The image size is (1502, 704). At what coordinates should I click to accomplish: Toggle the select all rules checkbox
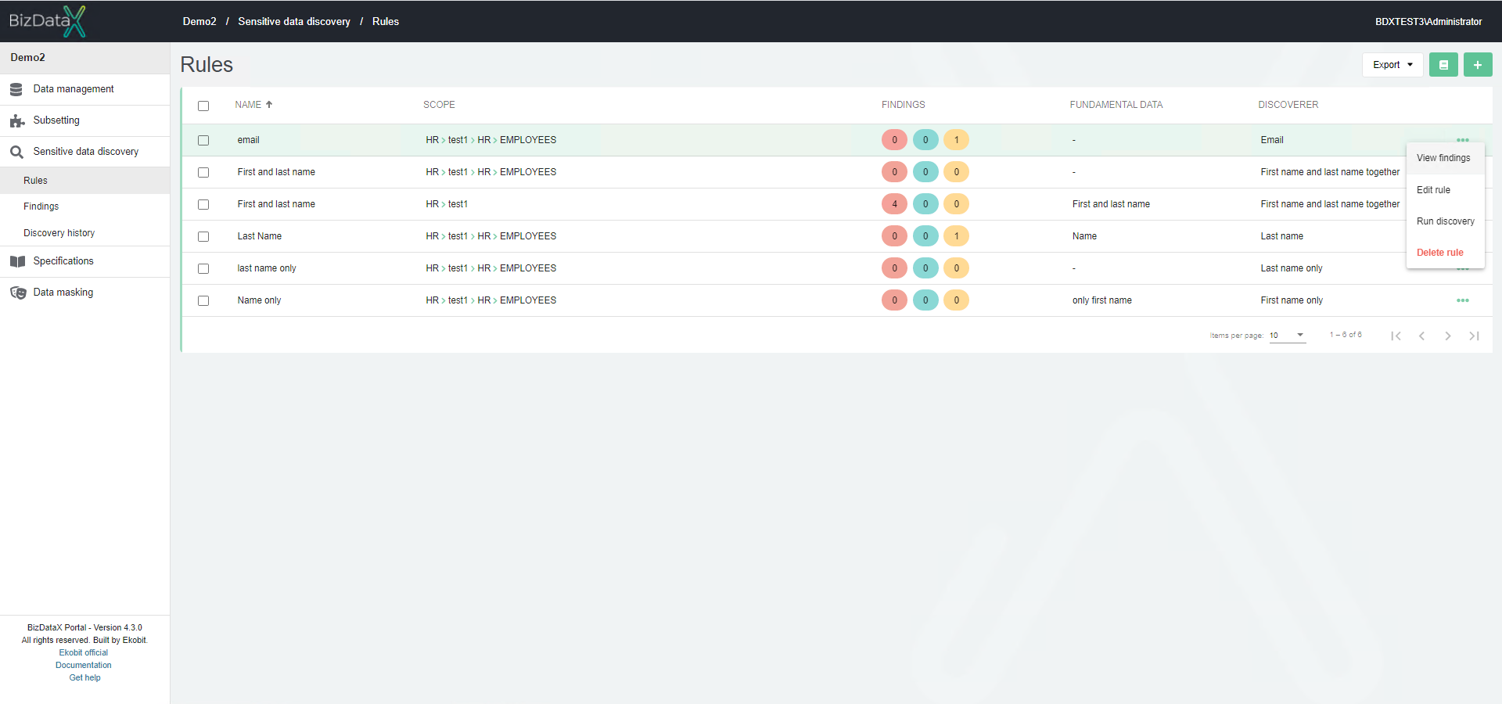(x=203, y=106)
